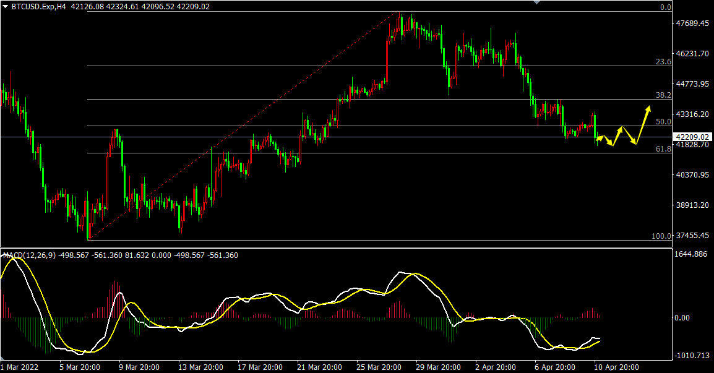Select the 38.2 Fibonacci level label

663,95
